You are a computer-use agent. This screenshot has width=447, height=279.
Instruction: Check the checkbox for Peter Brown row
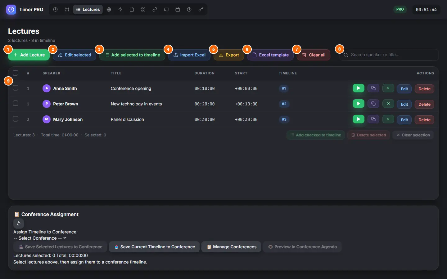(16, 103)
